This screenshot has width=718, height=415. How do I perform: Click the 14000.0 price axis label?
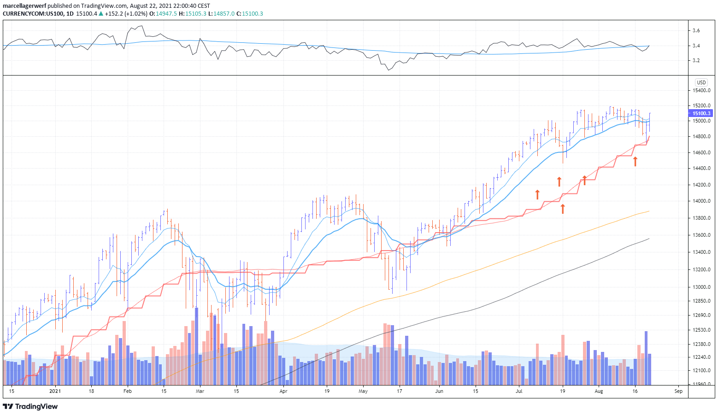701,201
